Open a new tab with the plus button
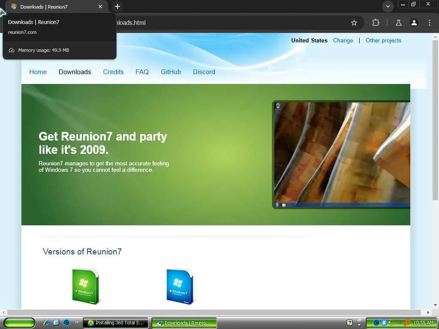Screen dimensions: 439x329 (x=117, y=6)
